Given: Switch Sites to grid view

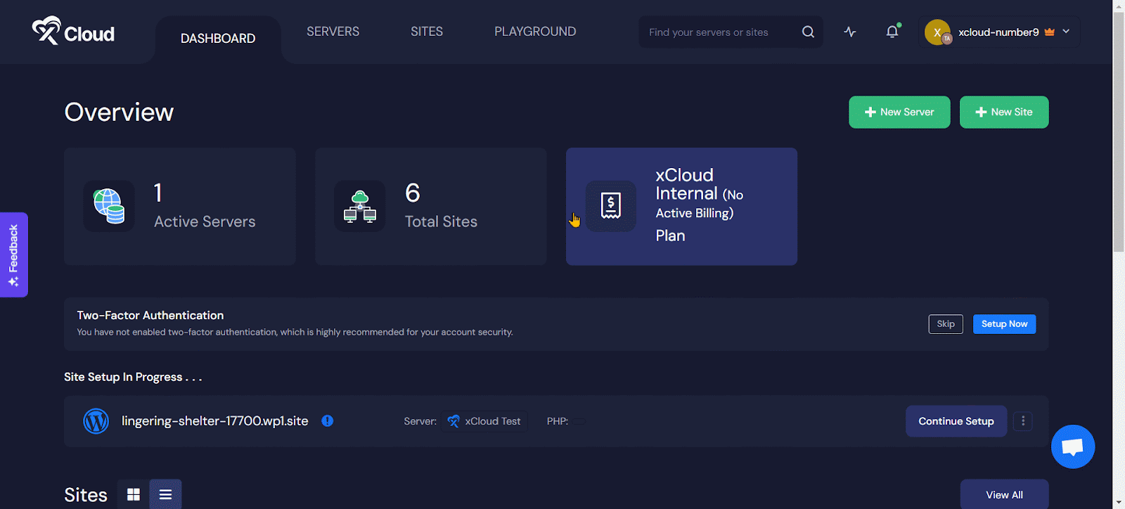Looking at the screenshot, I should (x=134, y=494).
